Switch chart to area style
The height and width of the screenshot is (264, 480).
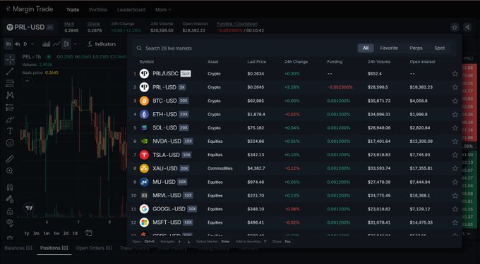(46, 44)
